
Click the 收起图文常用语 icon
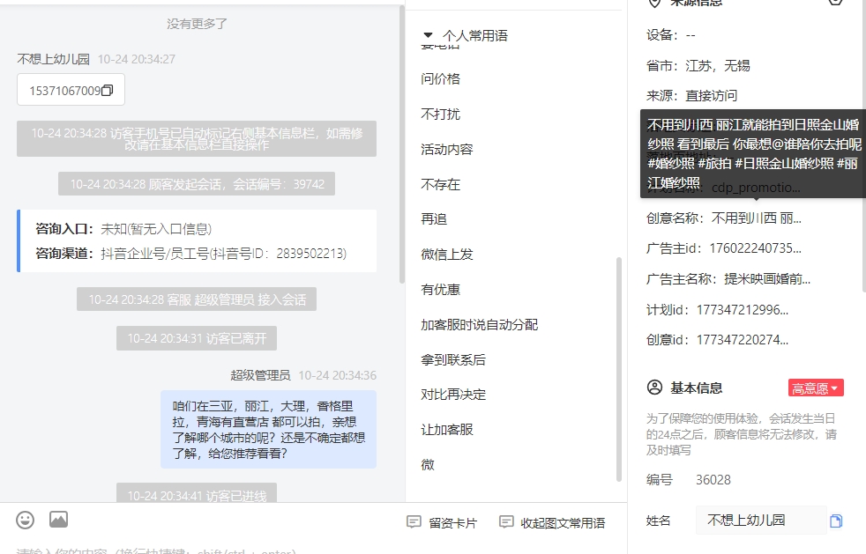[x=506, y=522]
